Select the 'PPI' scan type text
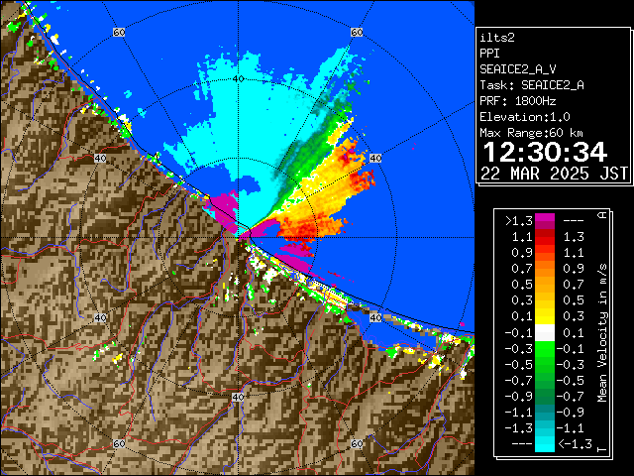Image resolution: width=634 pixels, height=476 pixels. click(x=489, y=54)
